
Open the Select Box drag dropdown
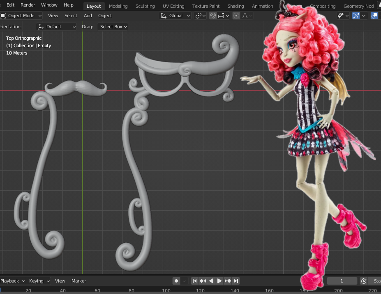[113, 27]
